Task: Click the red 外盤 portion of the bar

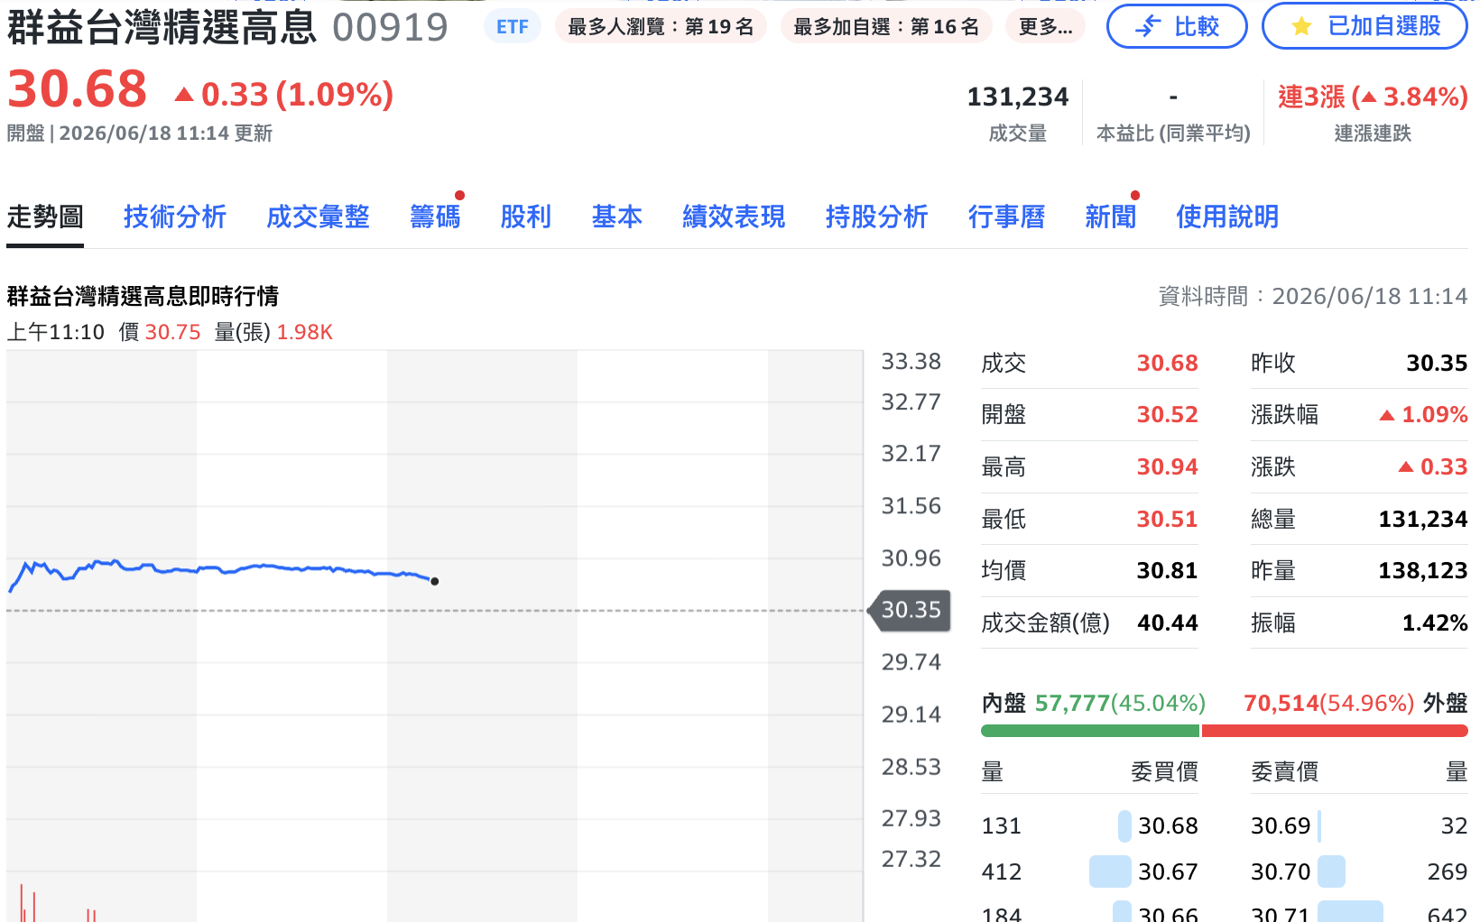Action: click(1335, 731)
